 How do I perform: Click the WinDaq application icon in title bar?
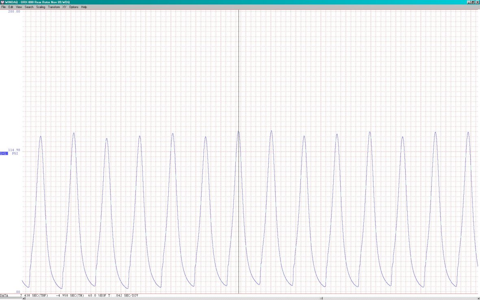tap(2, 2)
